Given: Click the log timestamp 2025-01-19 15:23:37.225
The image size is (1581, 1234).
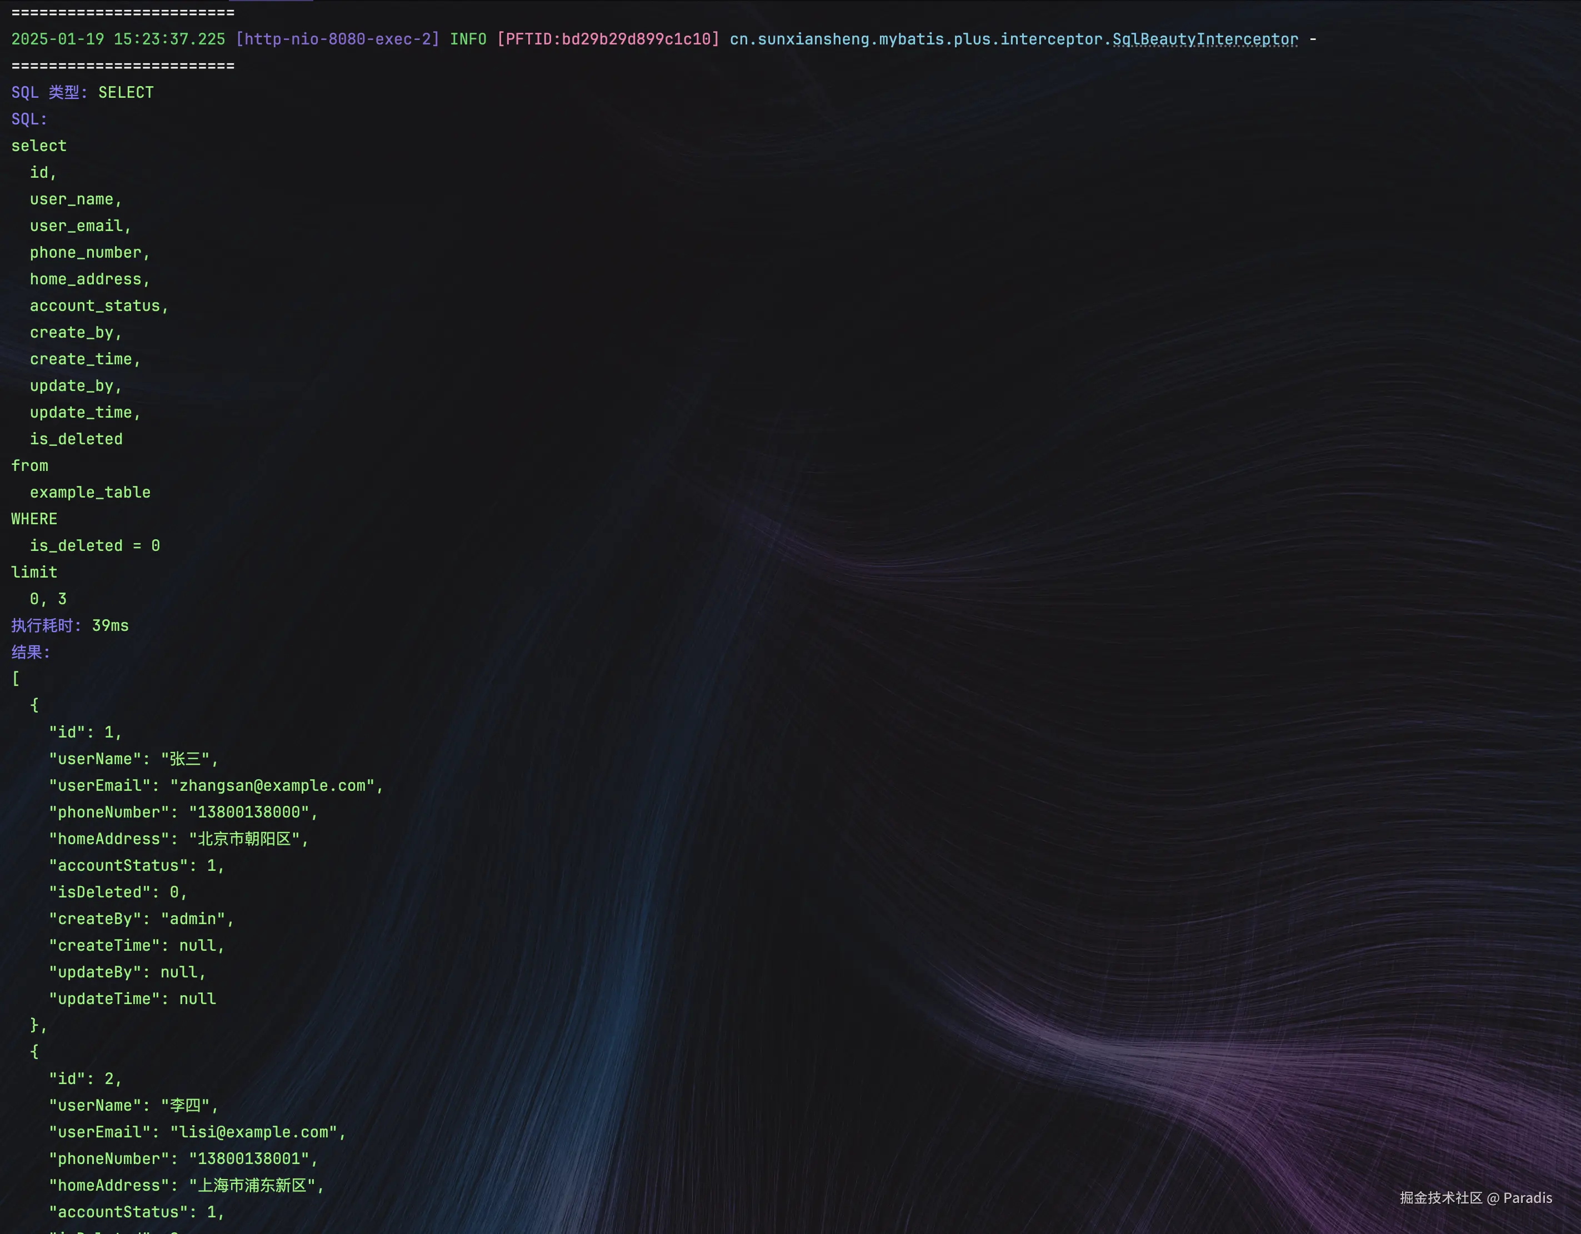Looking at the screenshot, I should [118, 39].
